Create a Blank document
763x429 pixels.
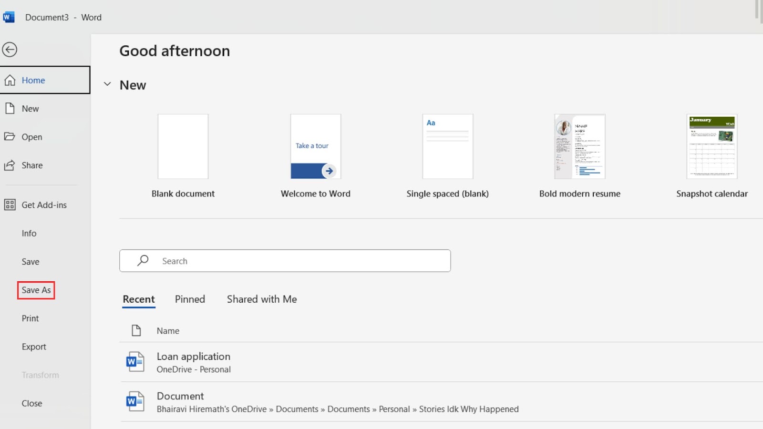[x=183, y=146]
